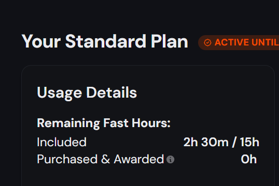Screen dimensions: 279x186
Task: Select the Included row label
Action: 62,142
